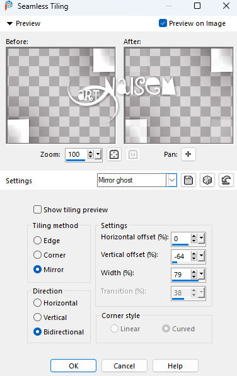Screen dimensions: 237x376
Task: Enable Show tiling preview checkbox
Action: [x=37, y=210]
